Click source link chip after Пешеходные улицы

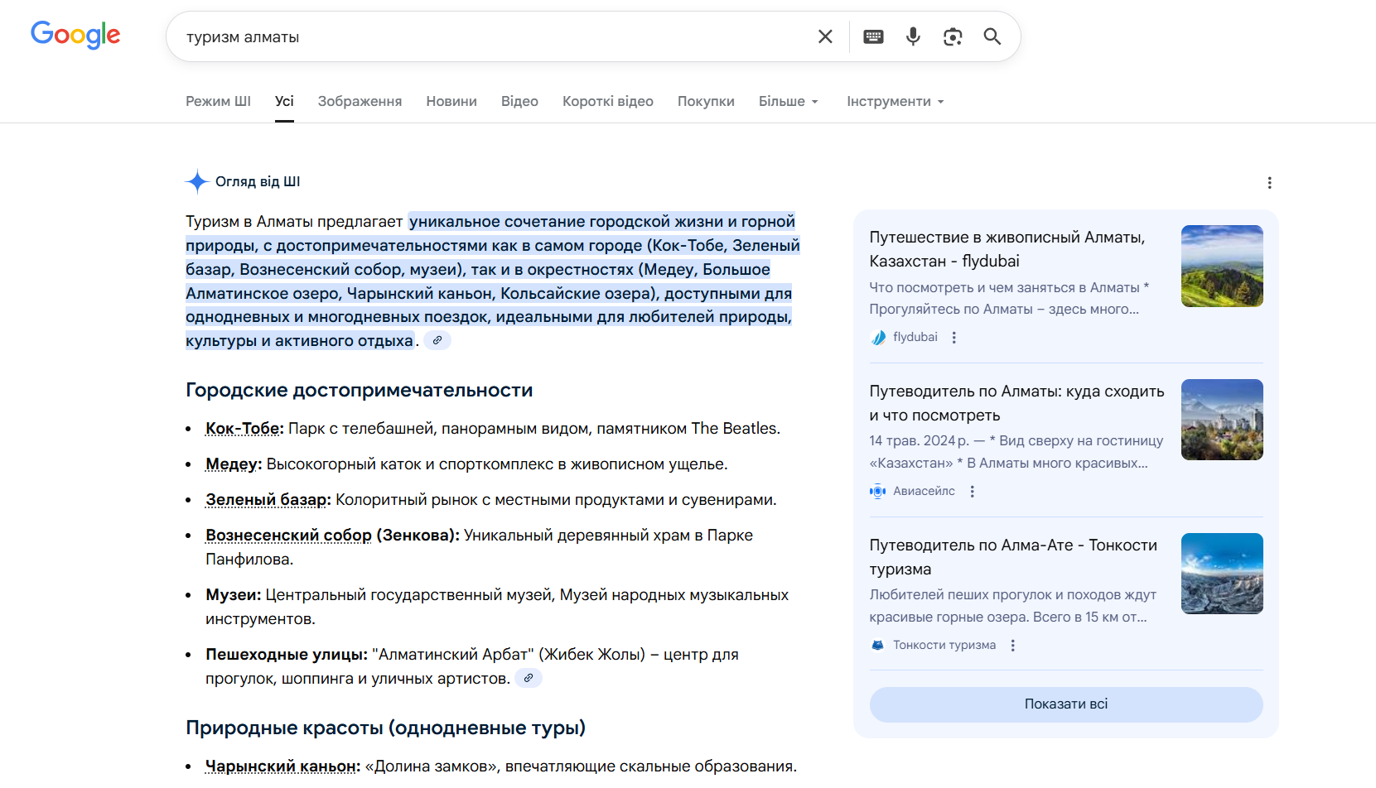(529, 678)
